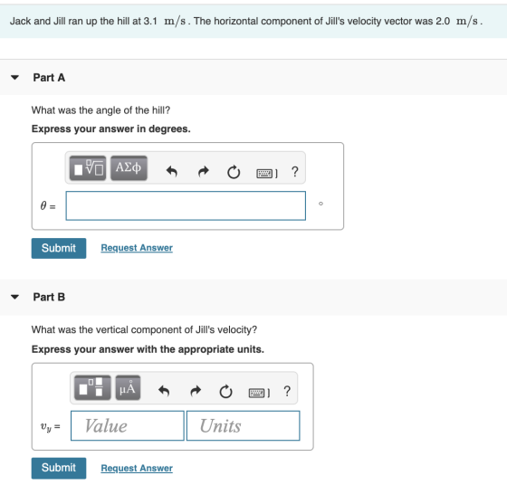507x485 pixels.
Task: Collapse the Part B section
Action: point(14,297)
